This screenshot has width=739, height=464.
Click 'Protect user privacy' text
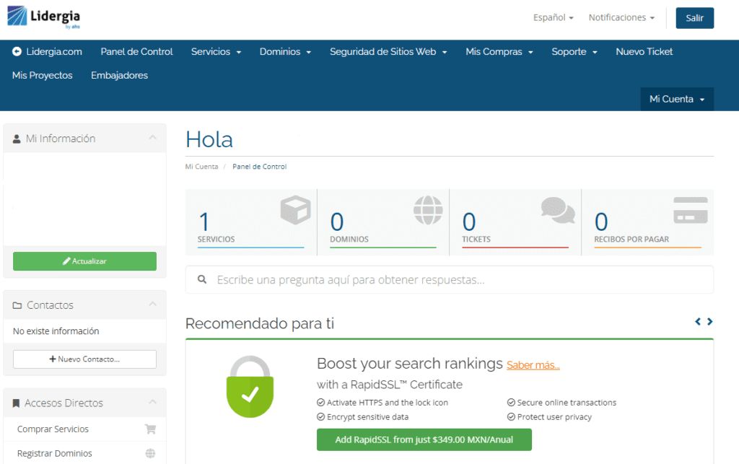pos(554,417)
